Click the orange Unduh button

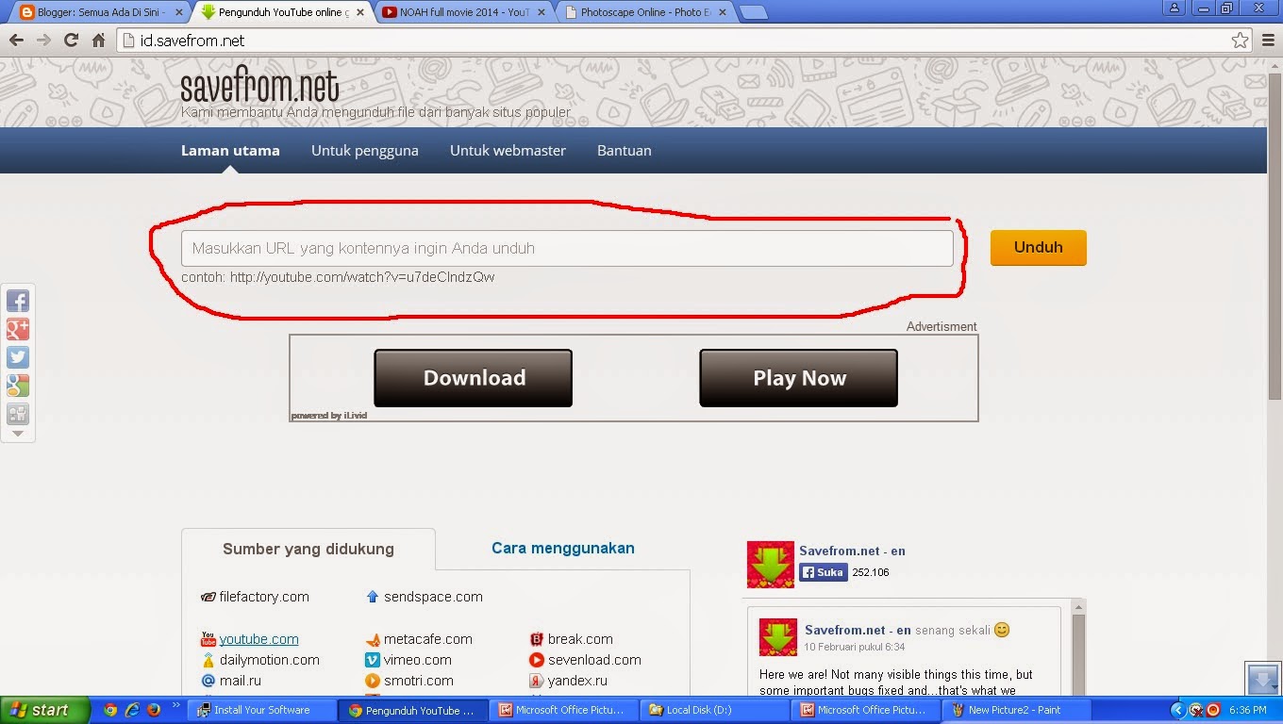1038,247
